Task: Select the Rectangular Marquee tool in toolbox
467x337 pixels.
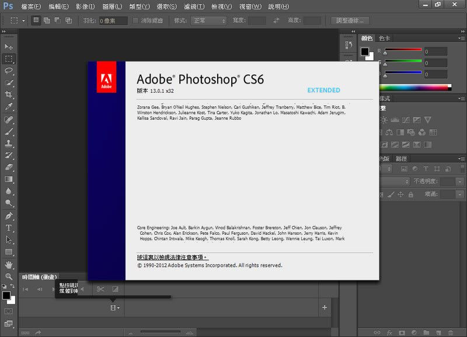Action: (x=9, y=59)
